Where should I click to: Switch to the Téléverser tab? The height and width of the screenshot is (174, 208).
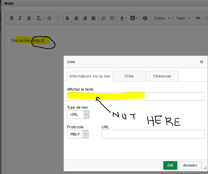pyautogui.click(x=162, y=76)
